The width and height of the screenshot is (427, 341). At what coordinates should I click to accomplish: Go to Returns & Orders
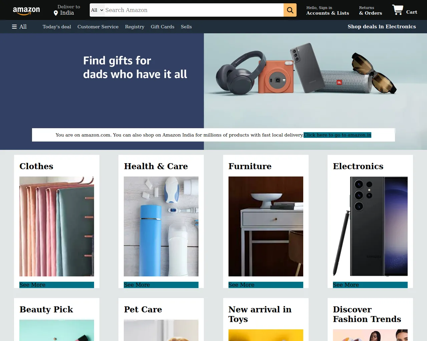pos(370,10)
